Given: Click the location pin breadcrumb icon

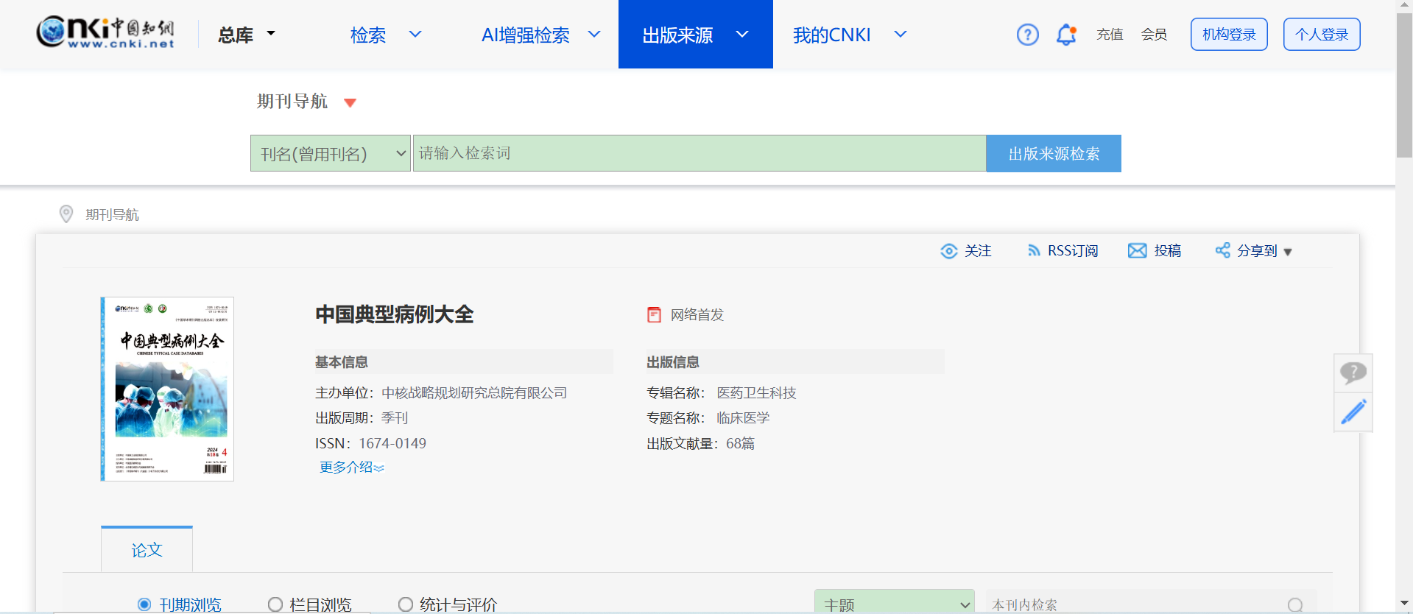Looking at the screenshot, I should pyautogui.click(x=66, y=214).
